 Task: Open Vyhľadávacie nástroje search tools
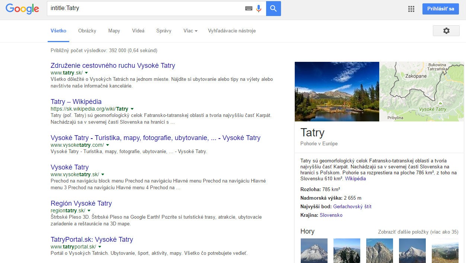[232, 31]
